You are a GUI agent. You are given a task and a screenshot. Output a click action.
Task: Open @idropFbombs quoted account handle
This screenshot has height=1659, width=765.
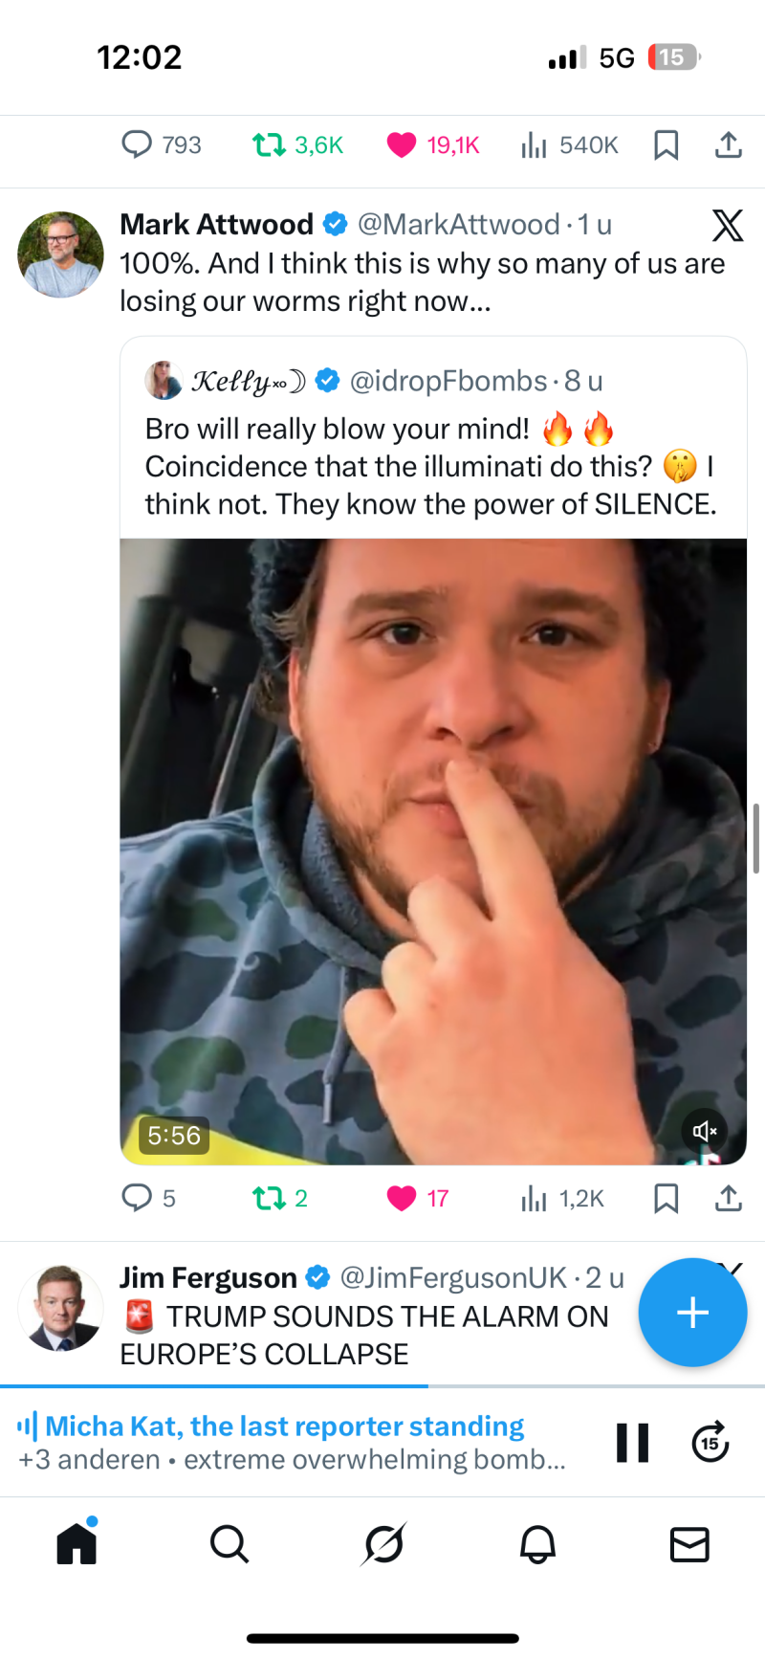[x=448, y=381]
